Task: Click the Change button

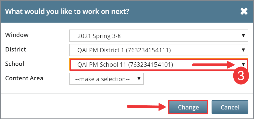Action: tap(188, 107)
